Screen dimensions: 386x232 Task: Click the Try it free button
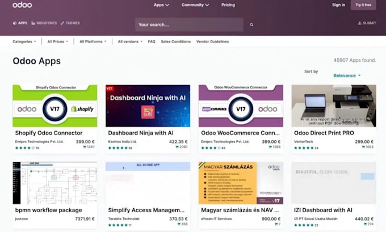click(363, 5)
